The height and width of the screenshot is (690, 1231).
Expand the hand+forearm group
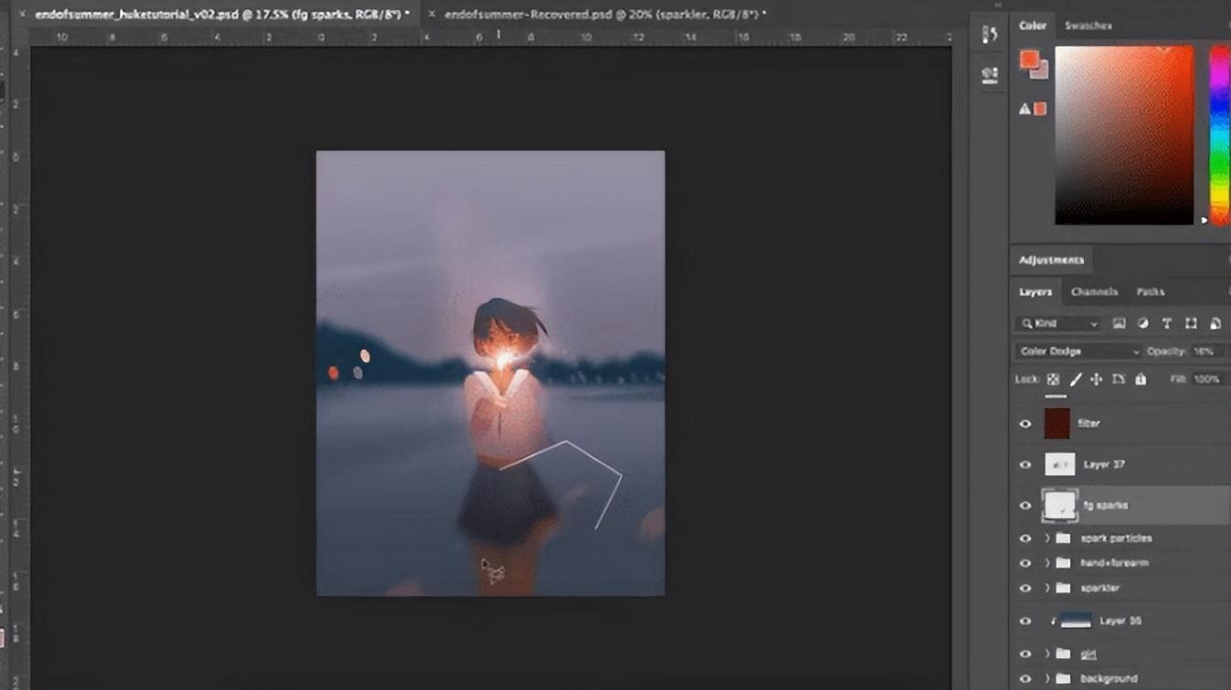pyautogui.click(x=1047, y=563)
